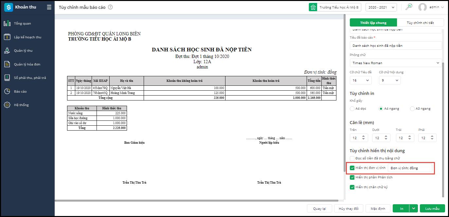Click the Quản lý hóa đơn document icon
The width and height of the screenshot is (449, 217).
[x=7, y=64]
